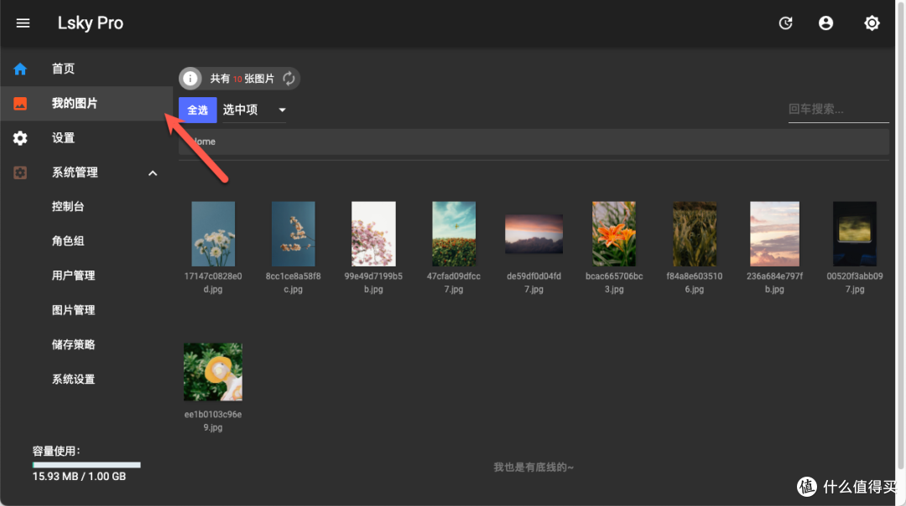Select thumbnail bcac665706bc3.jpg

pyautogui.click(x=613, y=234)
